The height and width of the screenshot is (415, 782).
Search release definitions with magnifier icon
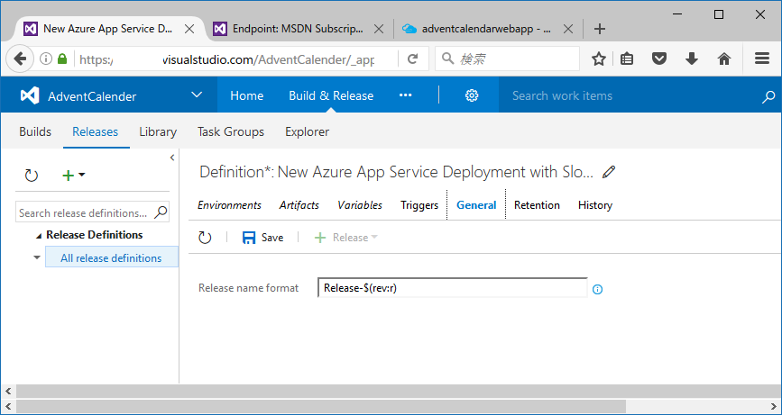pyautogui.click(x=161, y=212)
